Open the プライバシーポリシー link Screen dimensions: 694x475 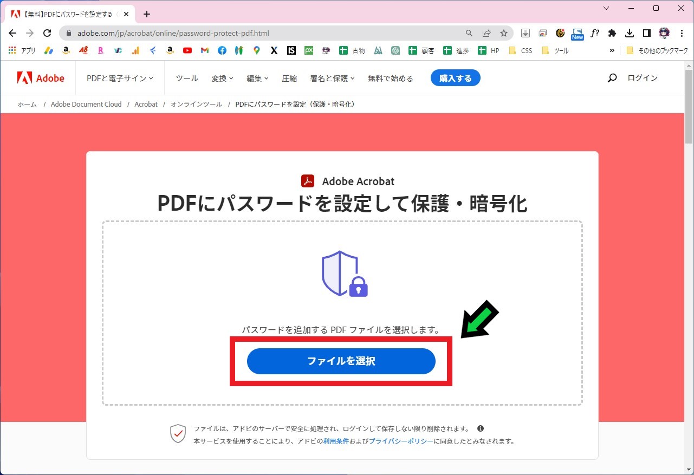pyautogui.click(x=401, y=441)
